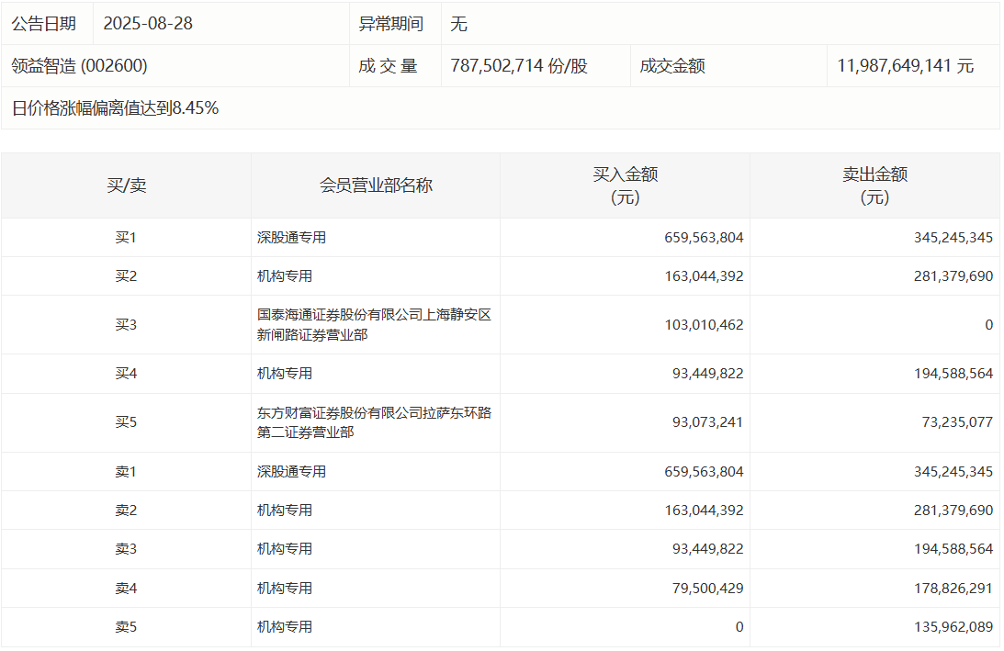
Task: Click the 买入金额 (元) column header
Action: [625, 185]
